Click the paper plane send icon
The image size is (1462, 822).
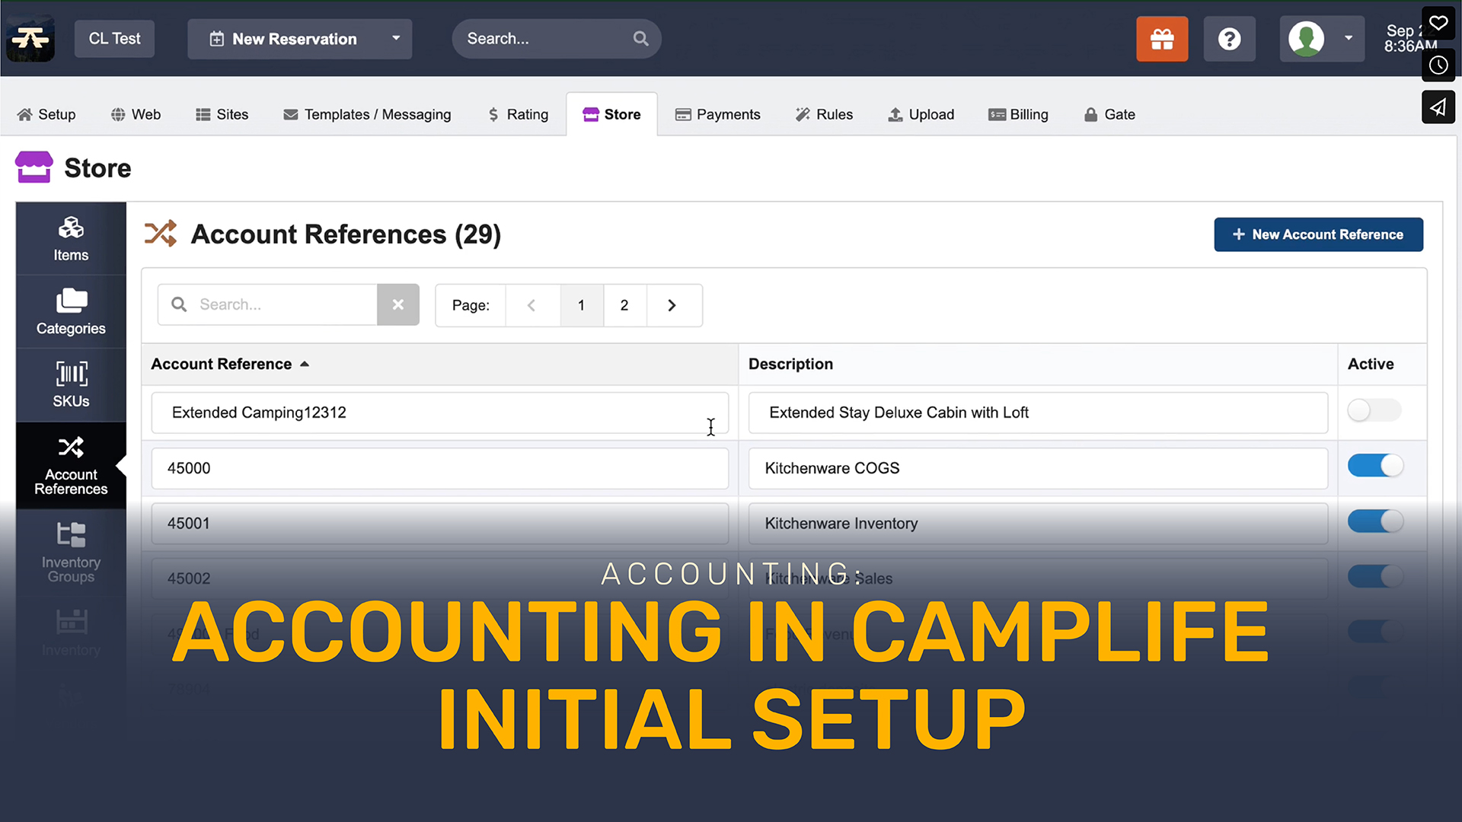point(1438,107)
